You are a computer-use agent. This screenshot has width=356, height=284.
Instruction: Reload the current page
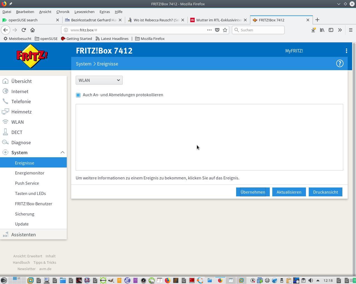point(24,30)
